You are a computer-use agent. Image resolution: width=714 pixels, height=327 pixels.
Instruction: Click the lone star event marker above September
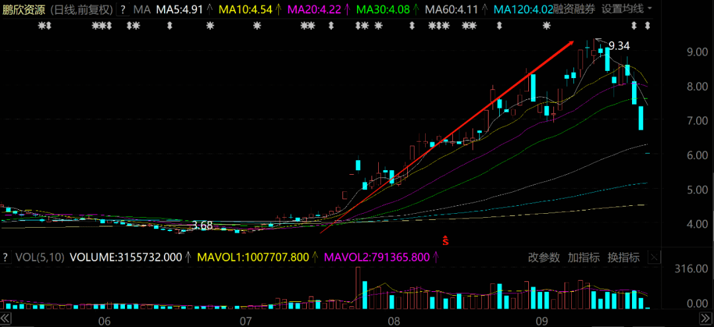click(546, 26)
